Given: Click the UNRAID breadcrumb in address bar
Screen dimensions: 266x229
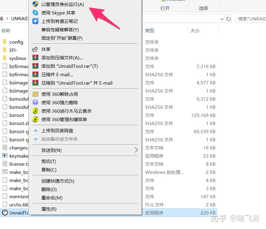Looking at the screenshot, I should click(x=20, y=19).
